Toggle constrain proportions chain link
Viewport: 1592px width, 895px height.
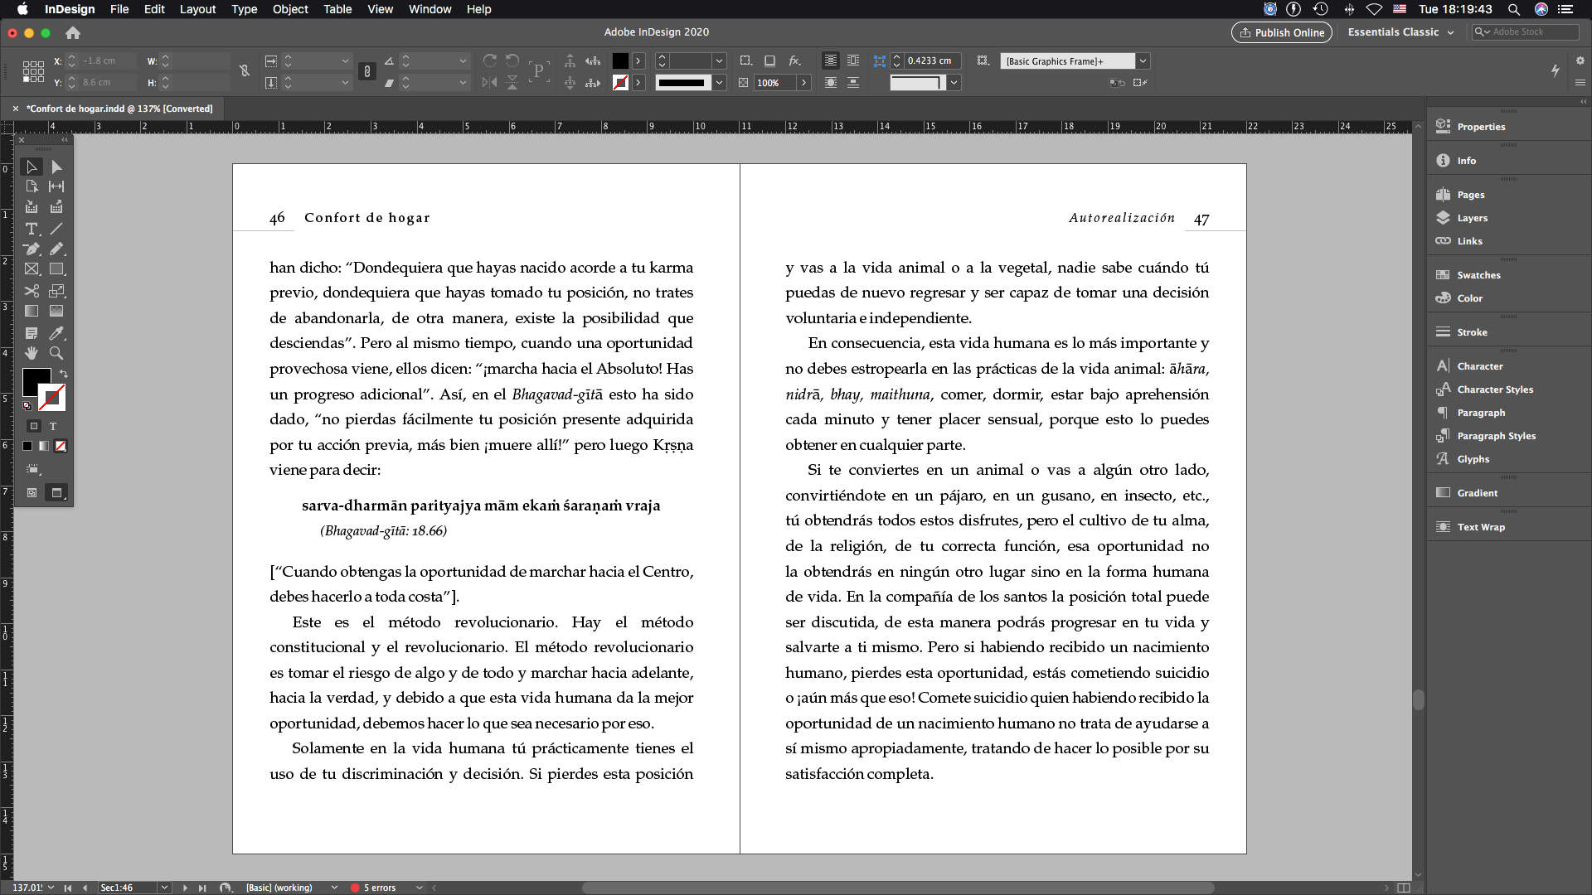point(244,71)
